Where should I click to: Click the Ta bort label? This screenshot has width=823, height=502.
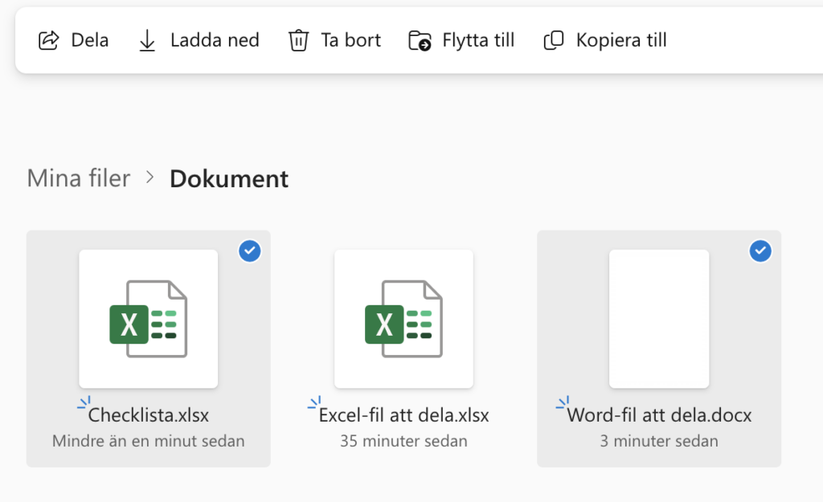(x=350, y=40)
